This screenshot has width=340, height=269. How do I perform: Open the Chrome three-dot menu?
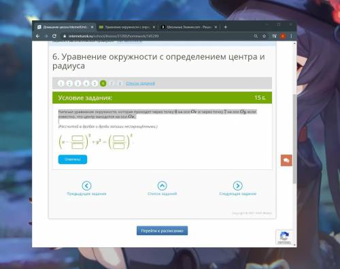click(x=291, y=36)
